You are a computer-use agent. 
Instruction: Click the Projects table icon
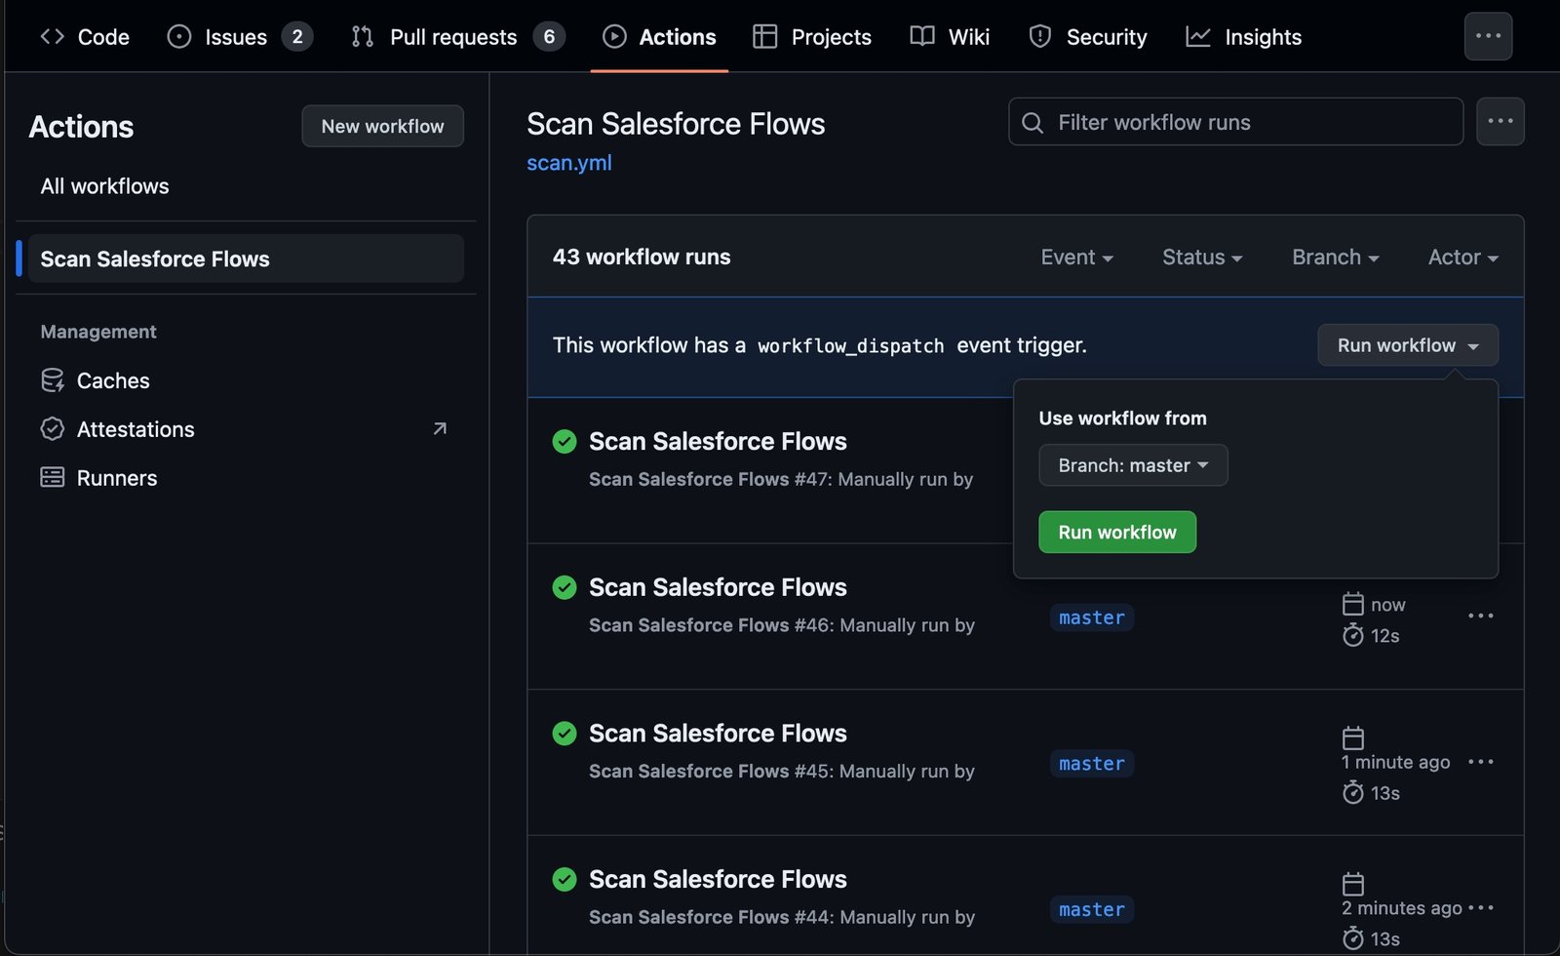[x=765, y=37]
